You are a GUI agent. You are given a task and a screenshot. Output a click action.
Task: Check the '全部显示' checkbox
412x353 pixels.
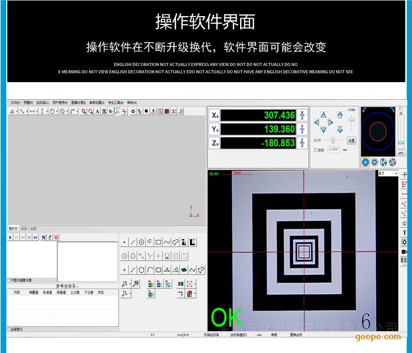[9, 329]
